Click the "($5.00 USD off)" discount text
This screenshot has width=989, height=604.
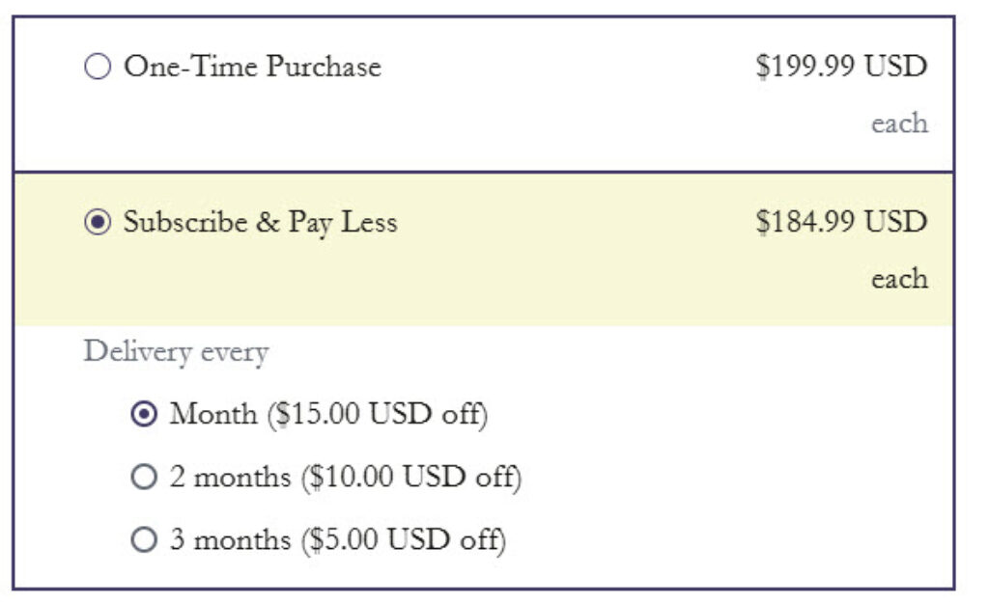(403, 539)
